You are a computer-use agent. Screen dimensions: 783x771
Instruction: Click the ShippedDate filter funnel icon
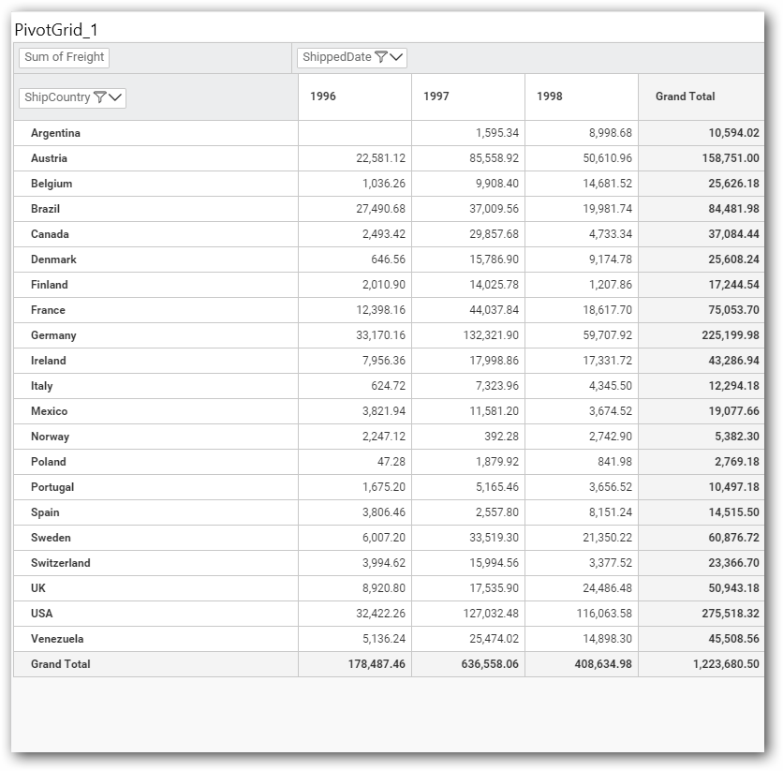380,57
